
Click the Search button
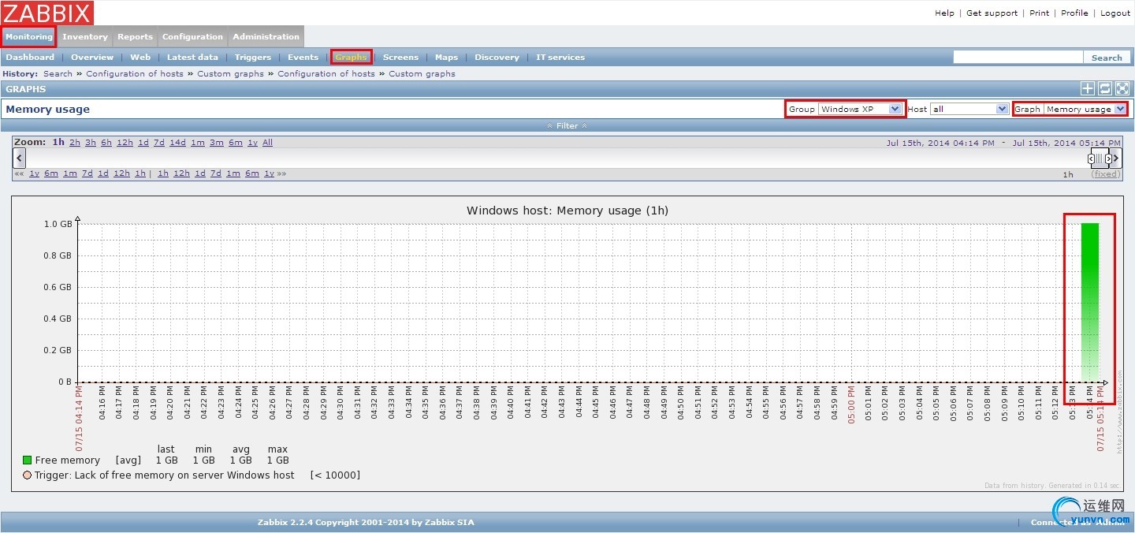(x=1107, y=58)
